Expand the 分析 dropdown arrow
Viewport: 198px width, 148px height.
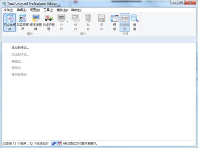pos(68,21)
